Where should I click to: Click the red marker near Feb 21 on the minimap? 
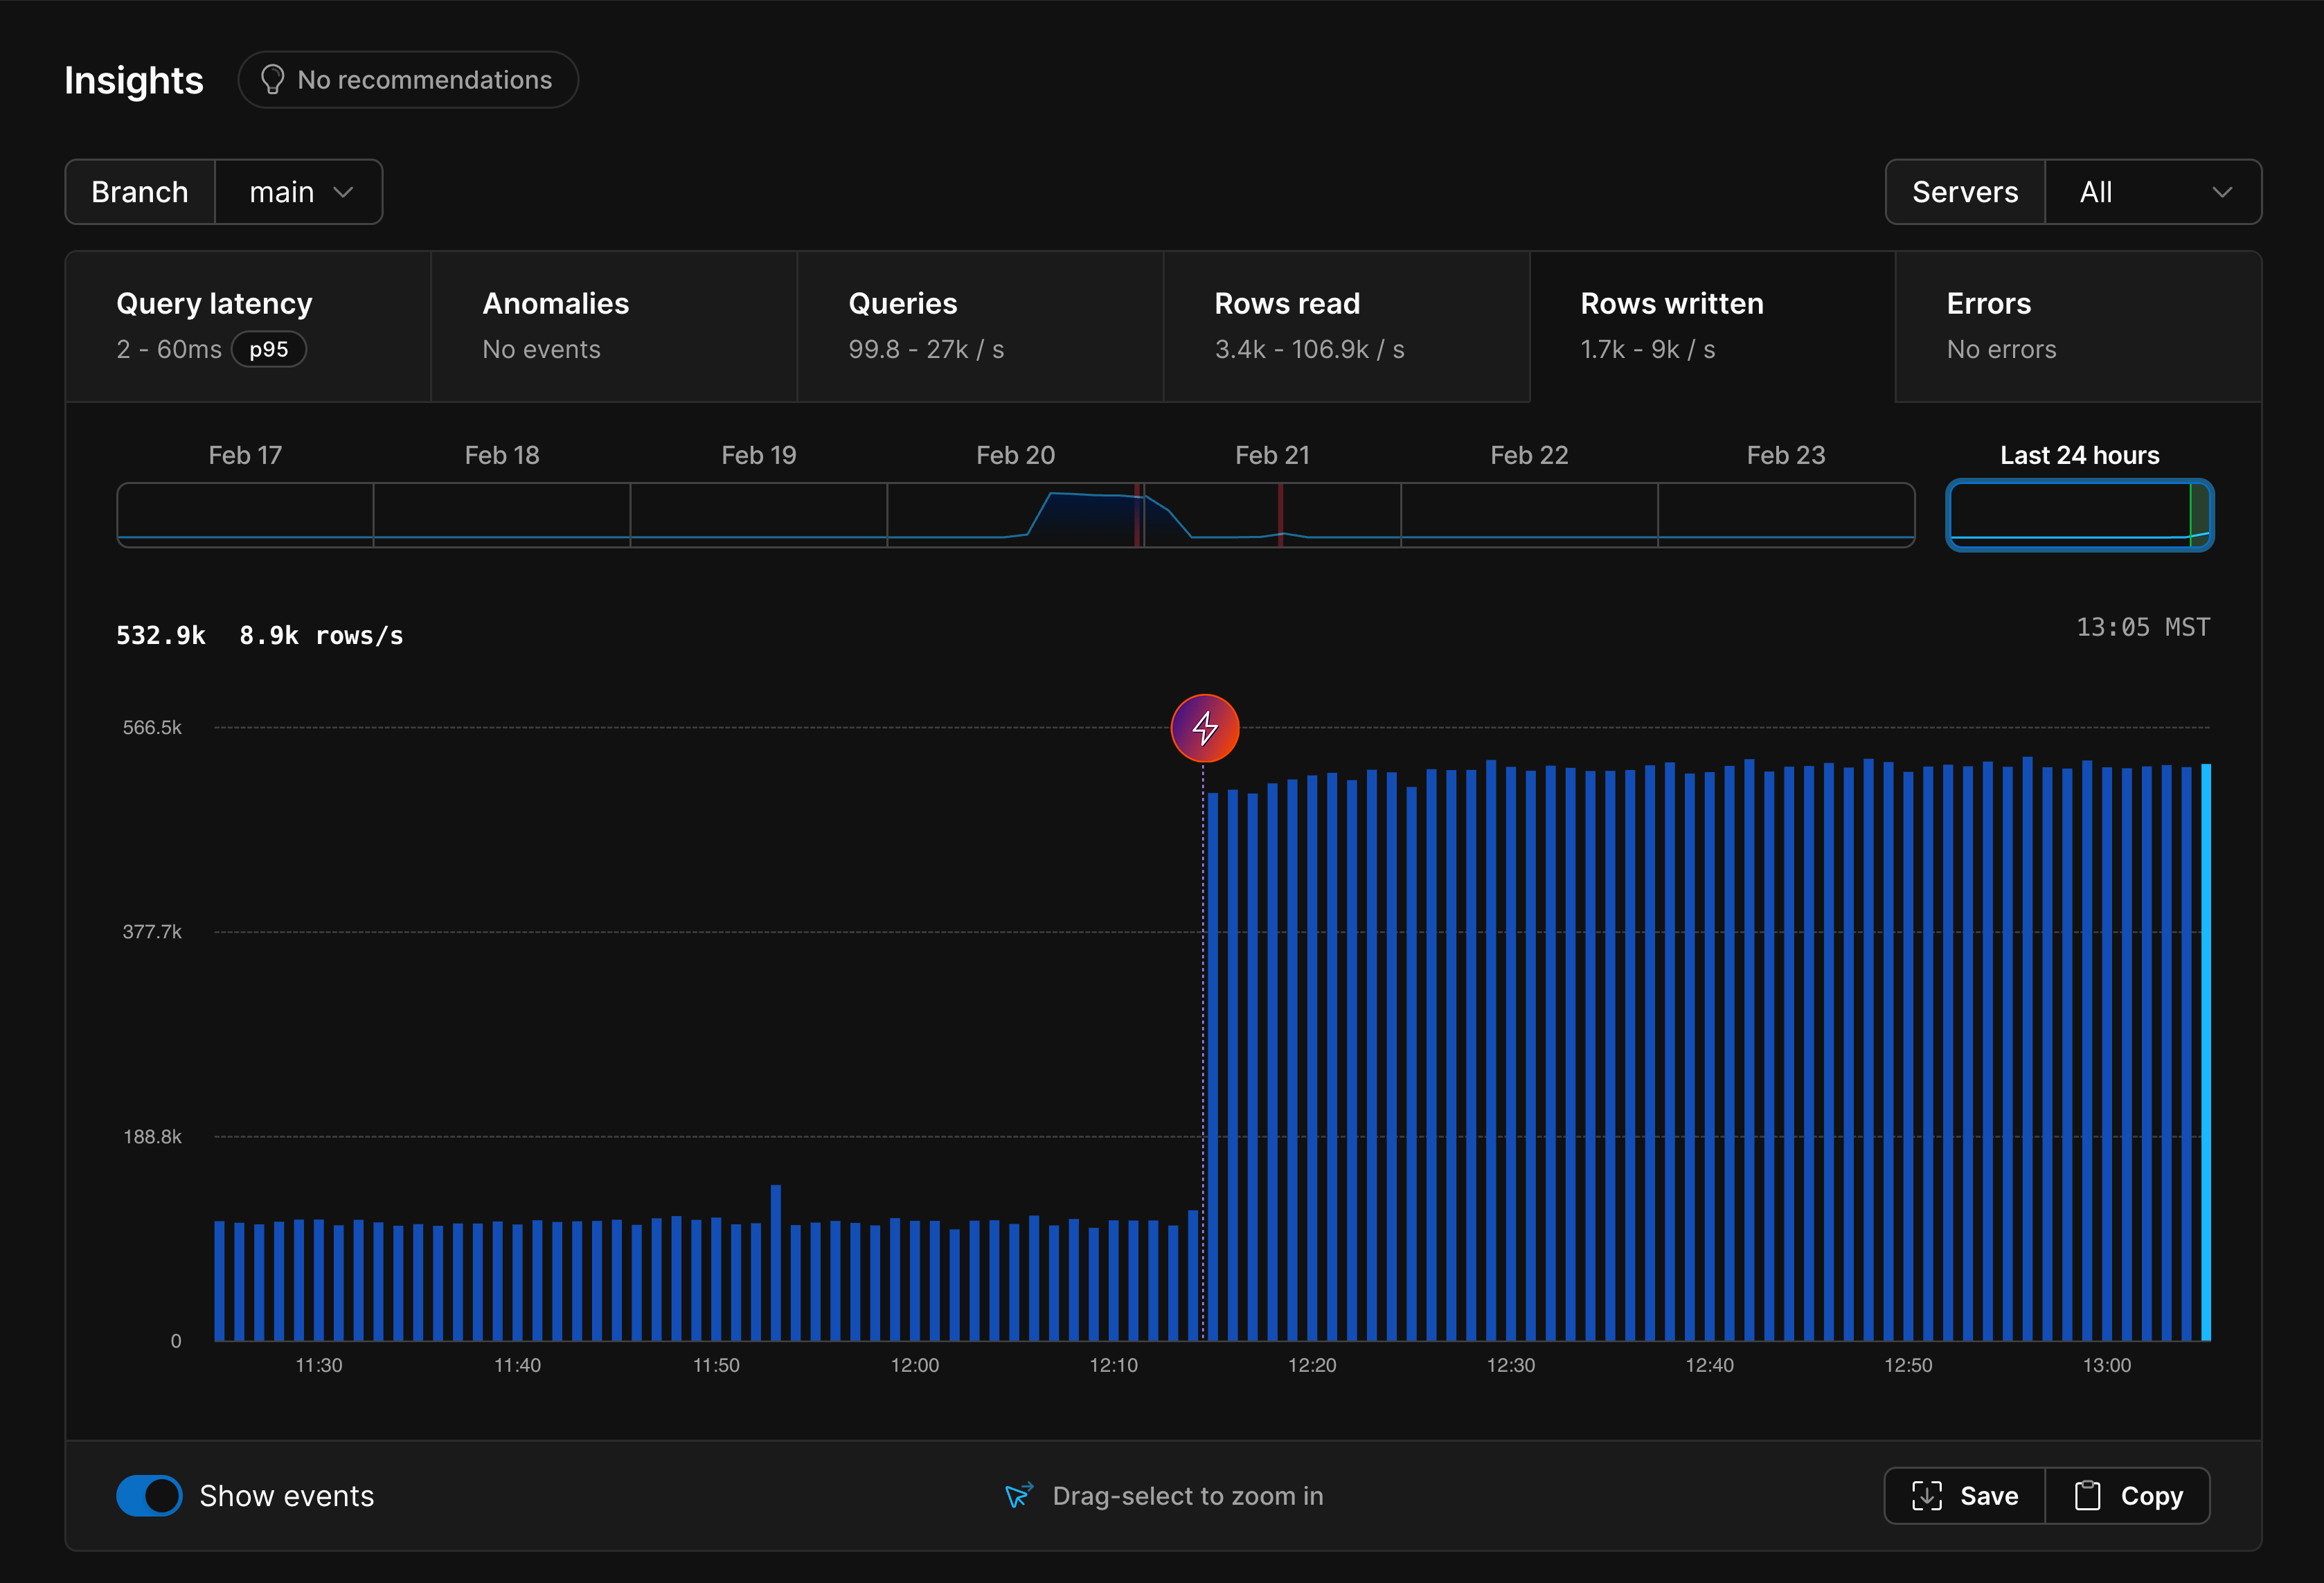pos(1281,515)
